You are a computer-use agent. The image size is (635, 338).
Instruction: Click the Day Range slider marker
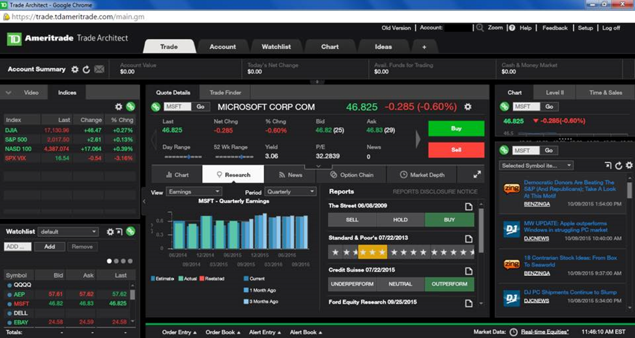coord(189,157)
